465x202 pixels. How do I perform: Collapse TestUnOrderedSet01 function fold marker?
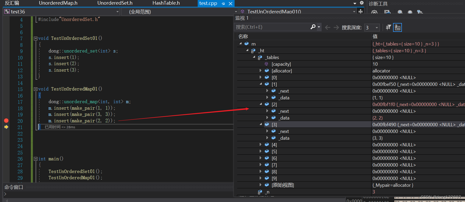pos(36,38)
